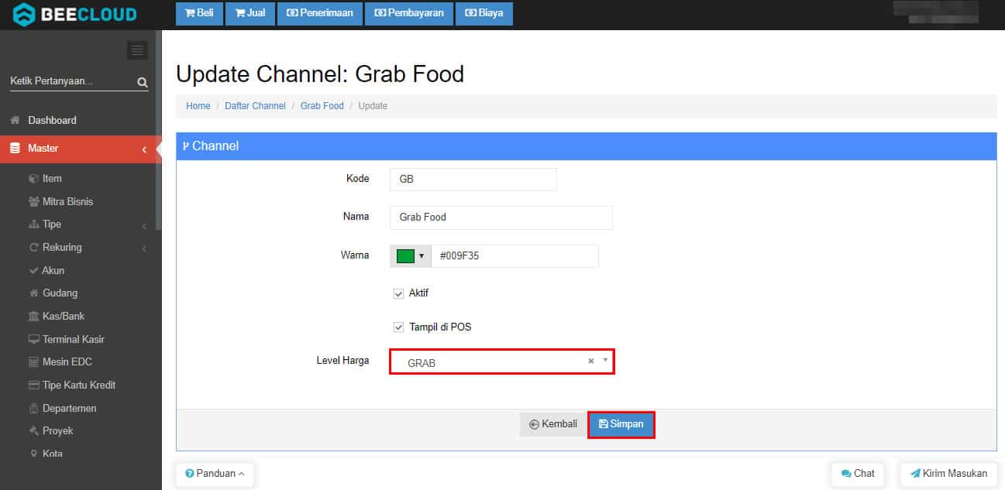Image resolution: width=1005 pixels, height=490 pixels.
Task: Open Dashboard from the sidebar
Action: (52, 120)
